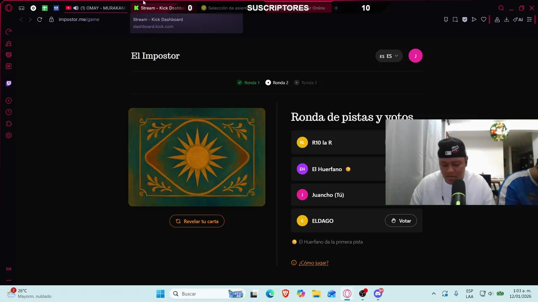Click the taskbar Buscar search box
538x302 pixels.
[x=208, y=294]
